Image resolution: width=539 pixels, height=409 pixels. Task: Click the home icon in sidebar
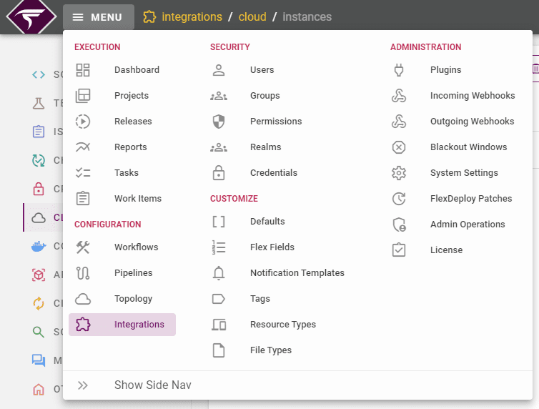(x=39, y=390)
